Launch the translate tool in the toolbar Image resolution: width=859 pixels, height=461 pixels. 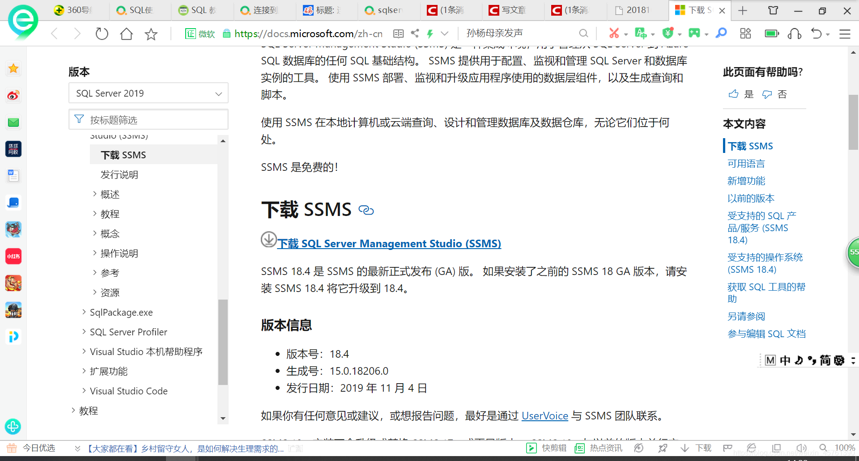(x=642, y=33)
